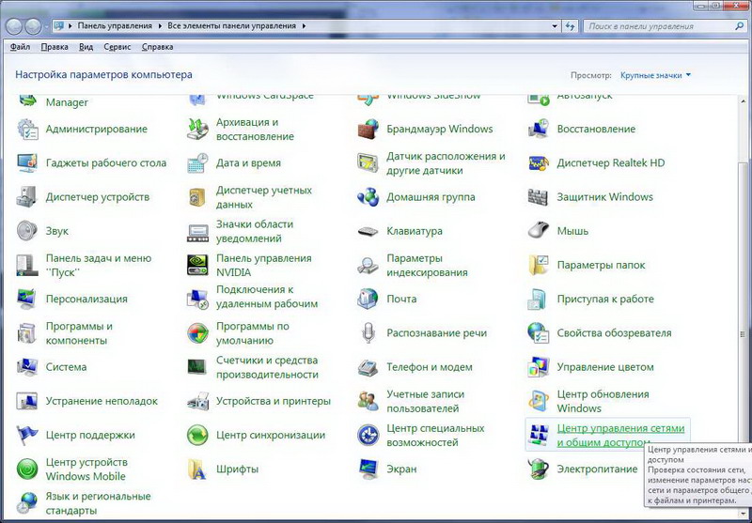Open Значки области уведомлений link

(x=255, y=231)
